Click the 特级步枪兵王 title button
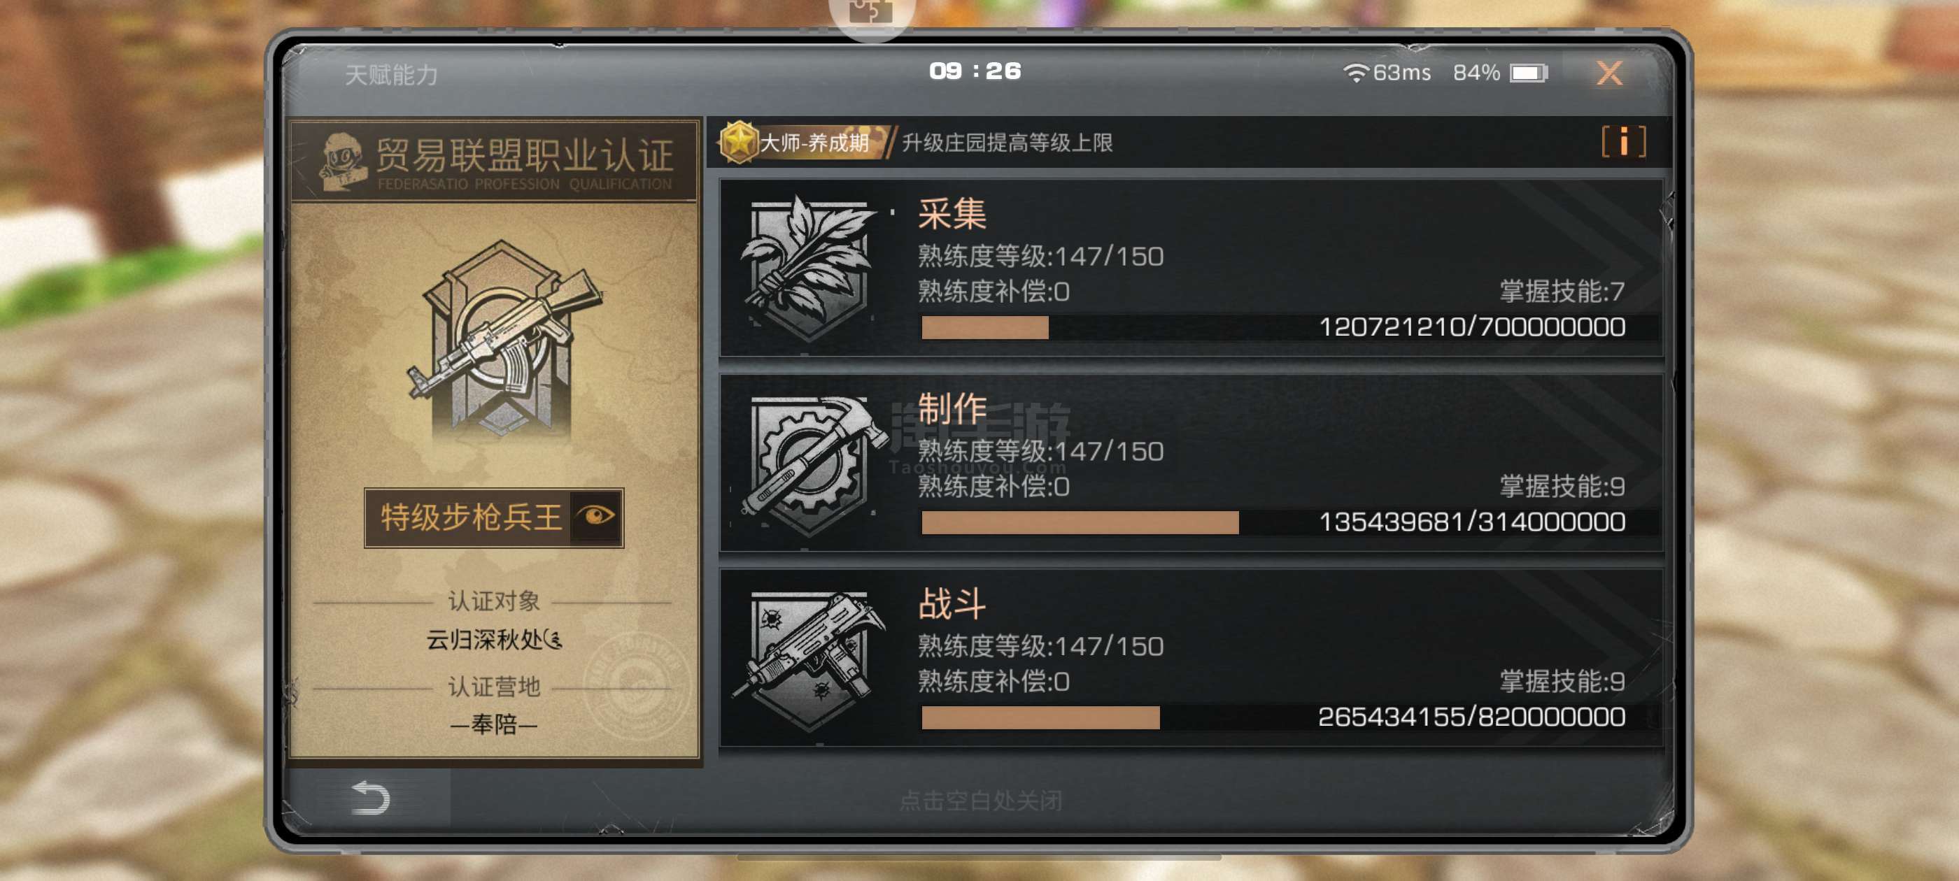Viewport: 1959px width, 881px height. tap(493, 517)
